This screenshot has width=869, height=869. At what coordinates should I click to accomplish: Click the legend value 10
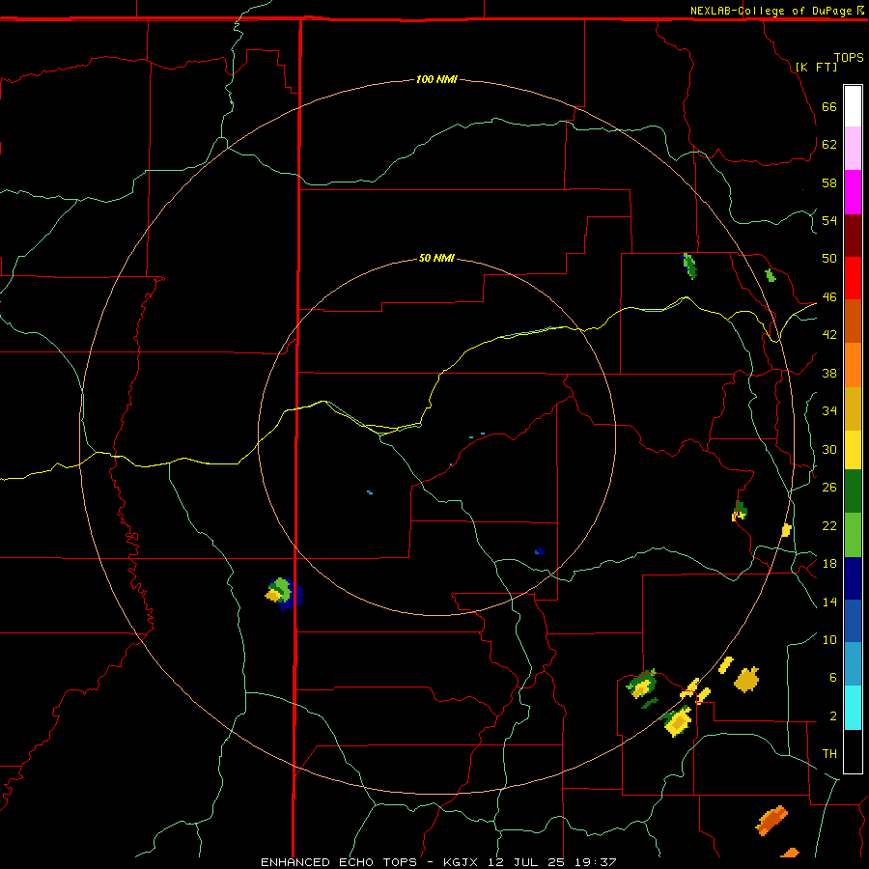829,640
